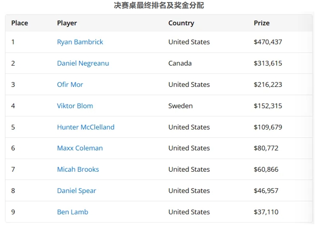Click on Maxx Coleman's name
The image size is (322, 228).
[x=80, y=148]
